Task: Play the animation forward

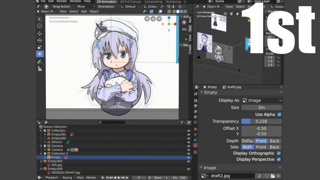Action: coord(119,178)
